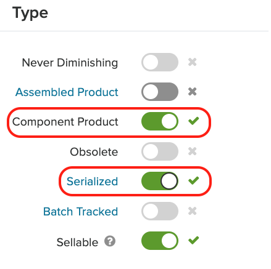The width and height of the screenshot is (271, 269).
Task: Open the Batch Tracked link text
Action: click(x=80, y=212)
